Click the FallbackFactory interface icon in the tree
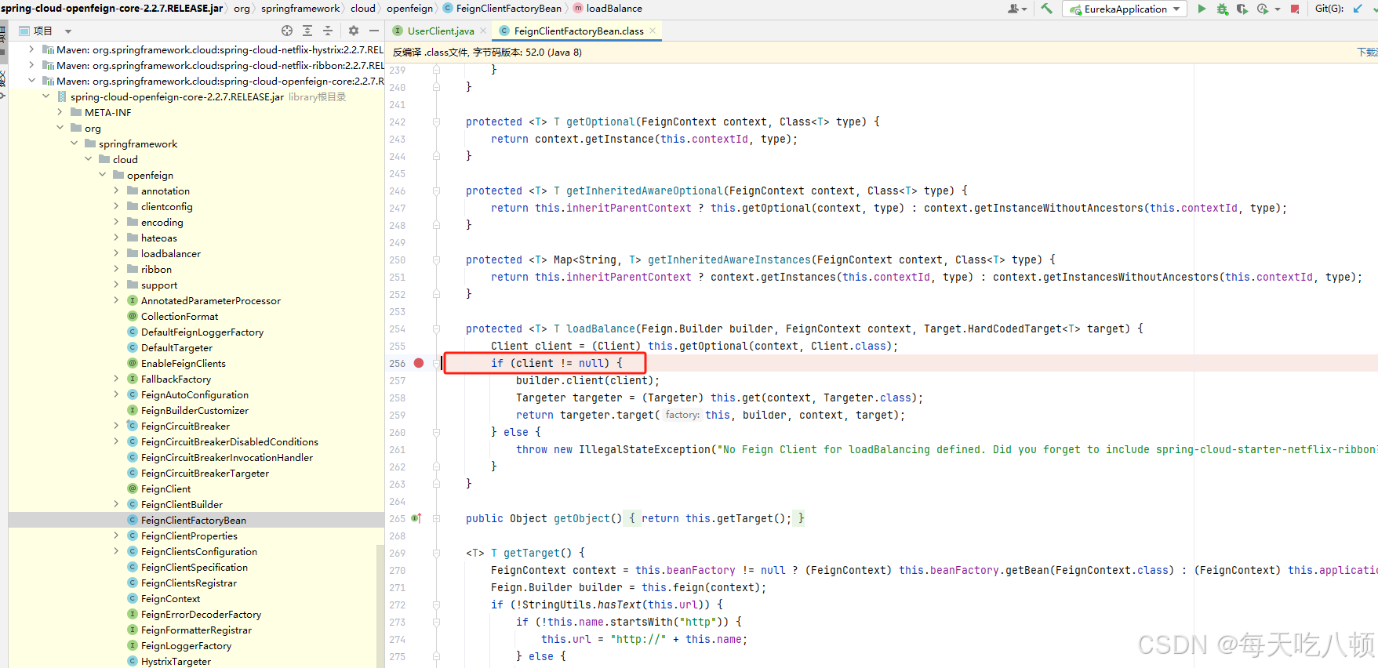The image size is (1378, 668). coord(133,379)
